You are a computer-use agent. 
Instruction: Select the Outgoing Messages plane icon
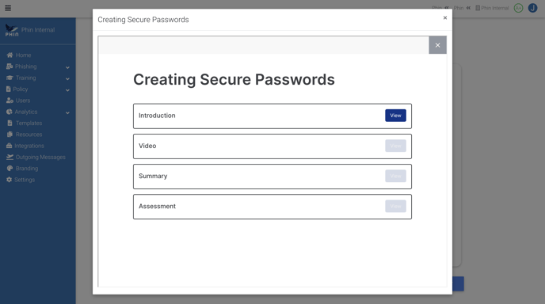[10, 157]
